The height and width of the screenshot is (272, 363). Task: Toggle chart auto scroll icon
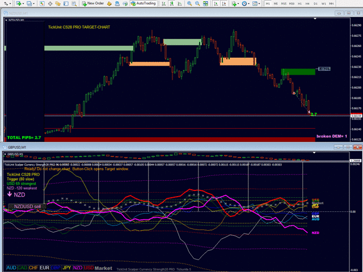(216, 3)
